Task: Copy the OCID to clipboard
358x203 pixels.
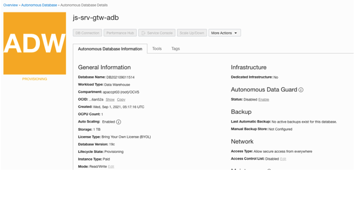Action: [121, 100]
